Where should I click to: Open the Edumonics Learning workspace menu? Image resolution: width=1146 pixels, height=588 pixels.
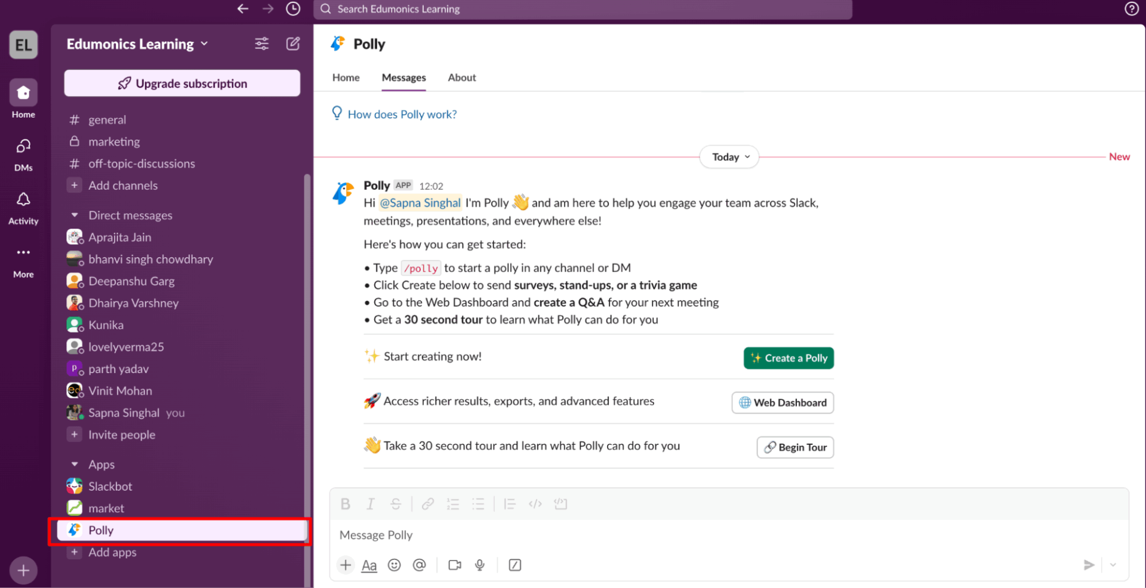pyautogui.click(x=137, y=44)
